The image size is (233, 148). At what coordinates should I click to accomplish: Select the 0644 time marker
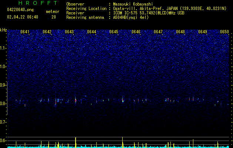pyautogui.click(x=91, y=32)
